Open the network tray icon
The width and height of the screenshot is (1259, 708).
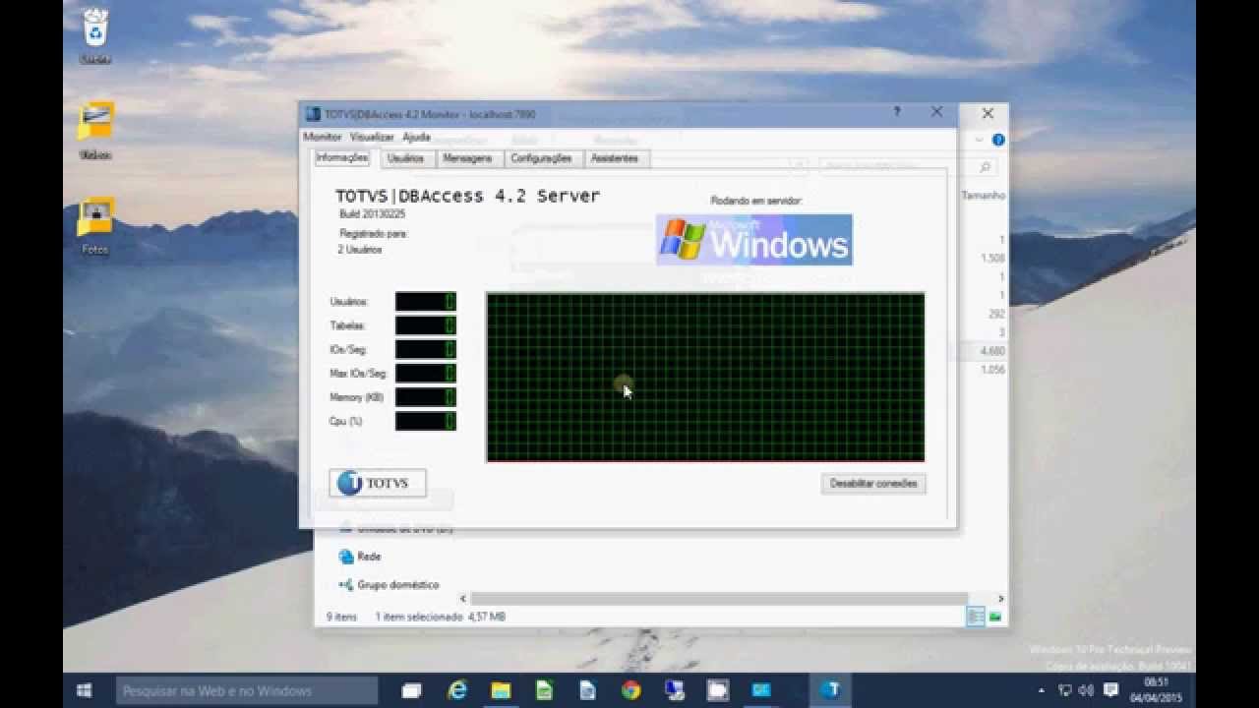click(1065, 691)
